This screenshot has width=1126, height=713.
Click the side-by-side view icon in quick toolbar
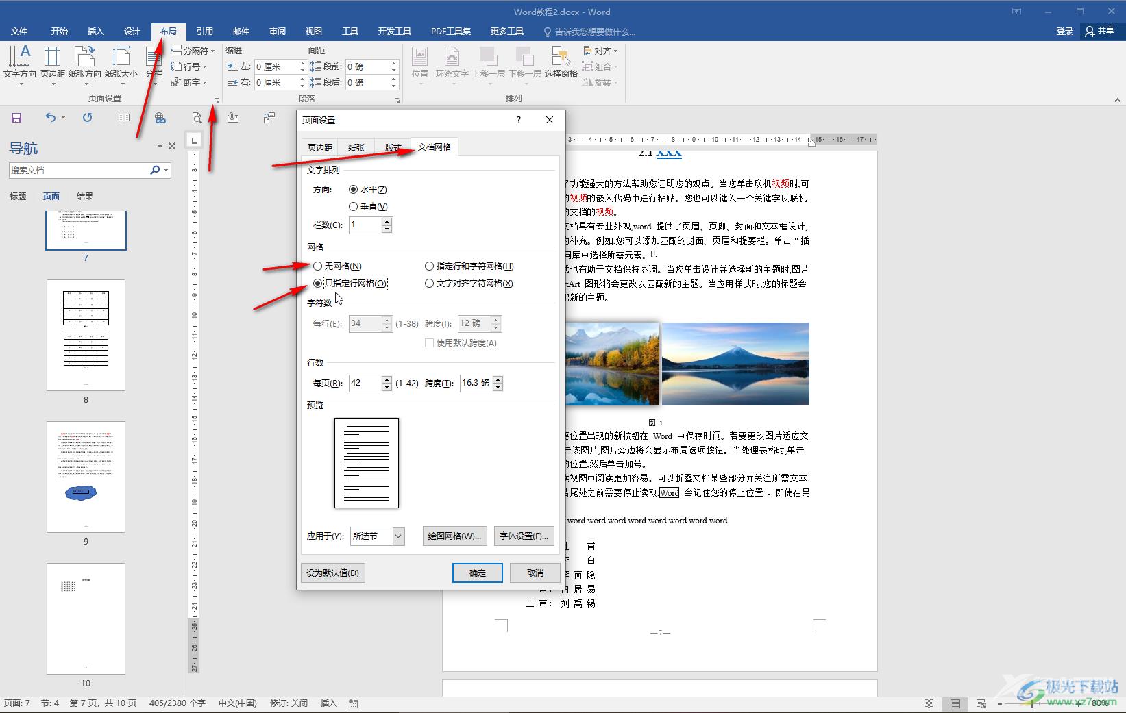124,118
